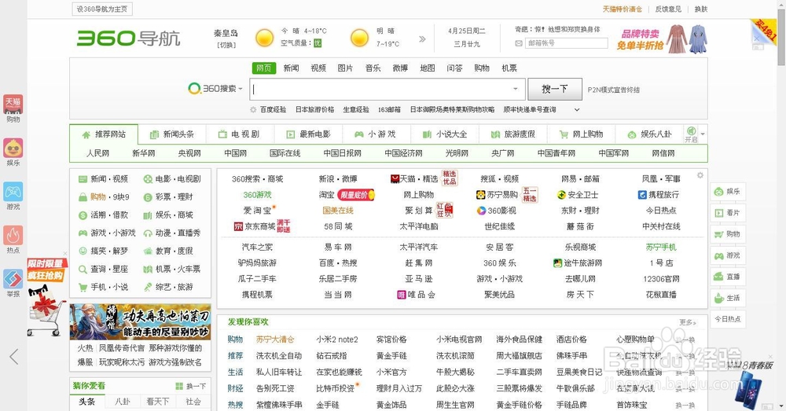Click the 娱乐 chick icon in left sidebar

[x=13, y=149]
